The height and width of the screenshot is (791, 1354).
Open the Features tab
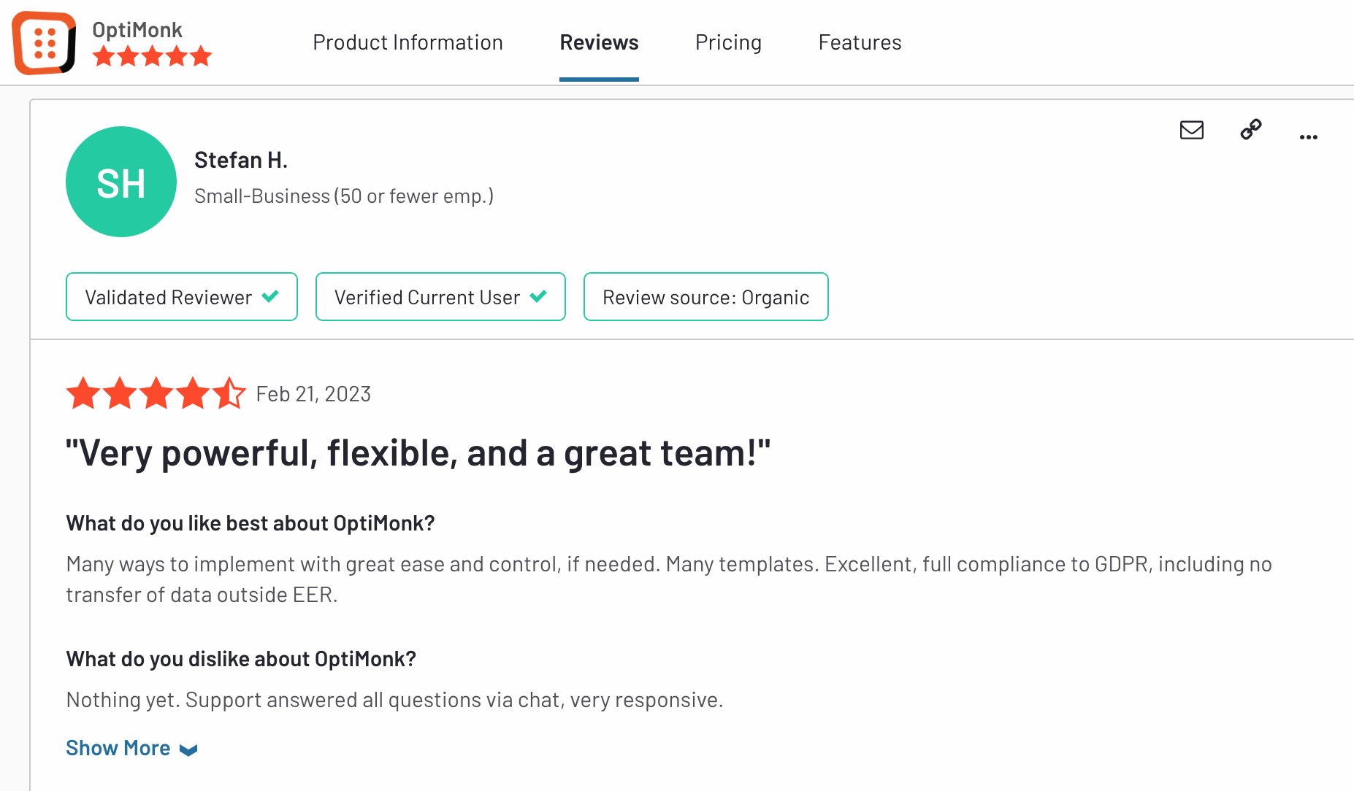(860, 42)
